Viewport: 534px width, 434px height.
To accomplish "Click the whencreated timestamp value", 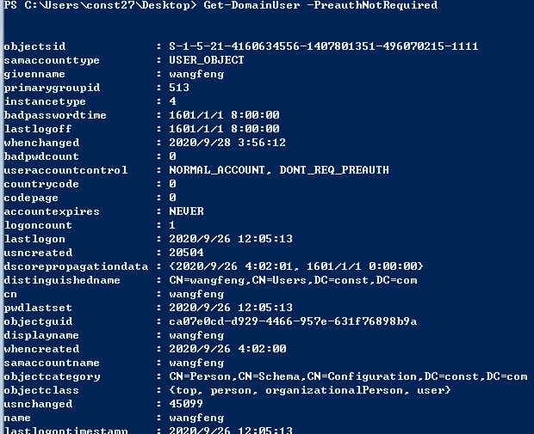I will pyautogui.click(x=227, y=349).
